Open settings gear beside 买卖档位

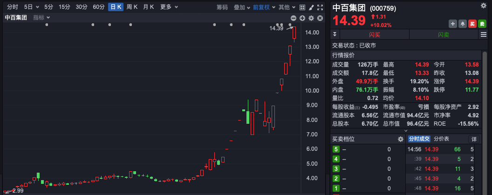point(400,139)
